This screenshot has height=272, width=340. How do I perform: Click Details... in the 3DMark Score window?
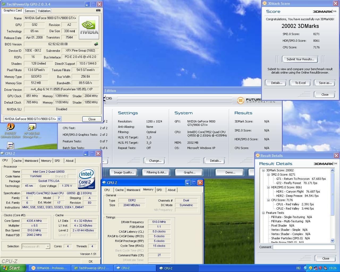pyautogui.click(x=277, y=83)
